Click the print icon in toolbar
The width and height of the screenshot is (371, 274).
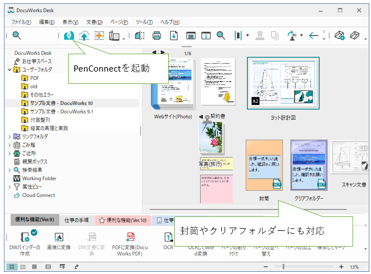pos(157,36)
